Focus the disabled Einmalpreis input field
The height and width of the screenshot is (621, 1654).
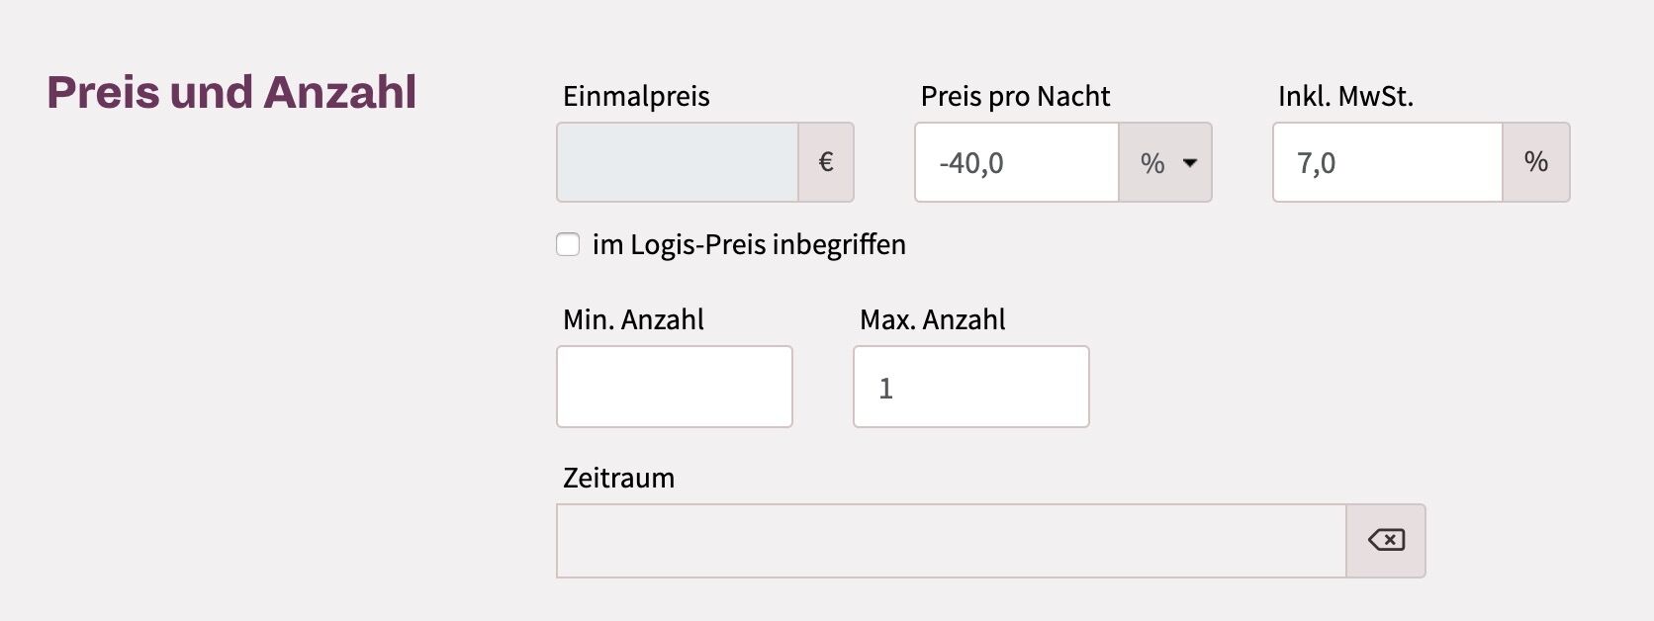(678, 162)
